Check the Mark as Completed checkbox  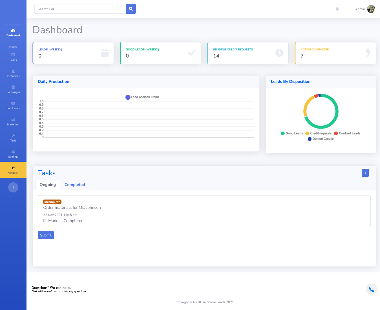[x=45, y=221]
